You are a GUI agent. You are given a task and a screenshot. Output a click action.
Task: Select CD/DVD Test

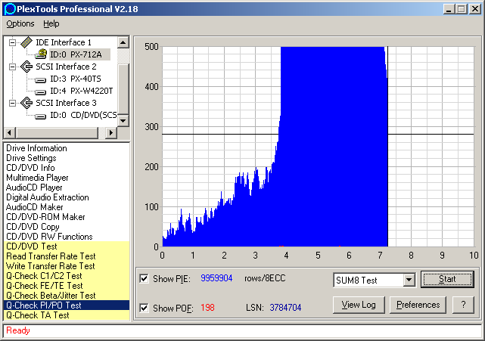click(x=67, y=246)
